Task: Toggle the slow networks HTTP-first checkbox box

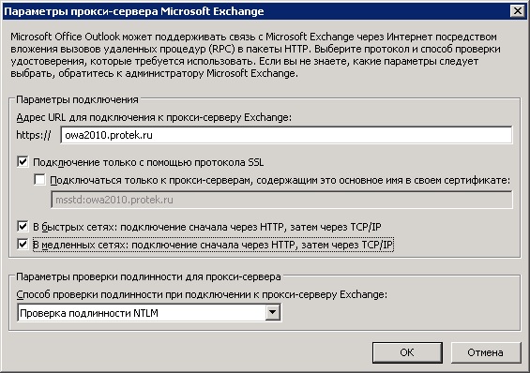Action: 23,244
